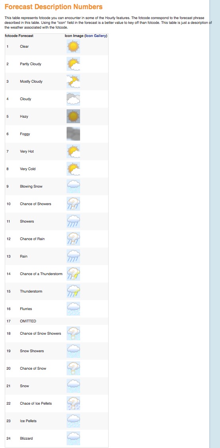Select the 'Flurries' forecast text
The width and height of the screenshot is (220, 448).
click(x=26, y=308)
